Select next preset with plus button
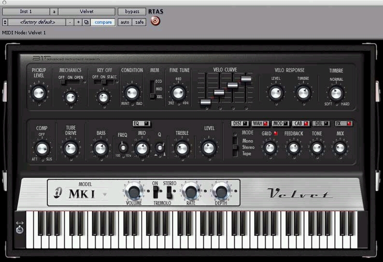Image resolution: width=383 pixels, height=262 pixels. [78, 22]
